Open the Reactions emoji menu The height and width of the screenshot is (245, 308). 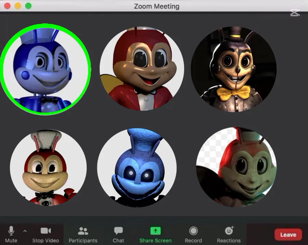coord(229,231)
